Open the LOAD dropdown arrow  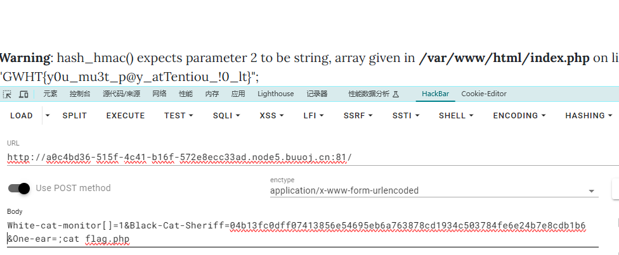(x=47, y=116)
